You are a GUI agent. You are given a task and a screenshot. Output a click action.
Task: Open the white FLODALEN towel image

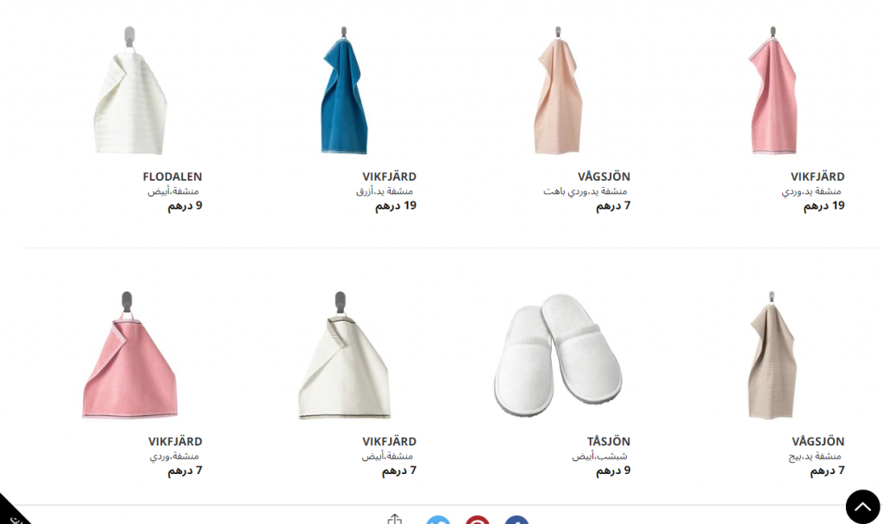click(131, 90)
